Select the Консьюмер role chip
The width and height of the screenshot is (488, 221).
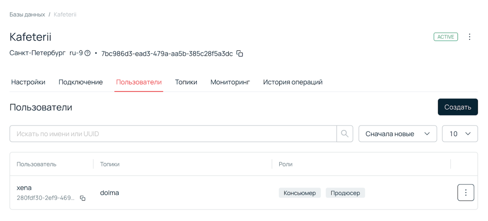[300, 192]
